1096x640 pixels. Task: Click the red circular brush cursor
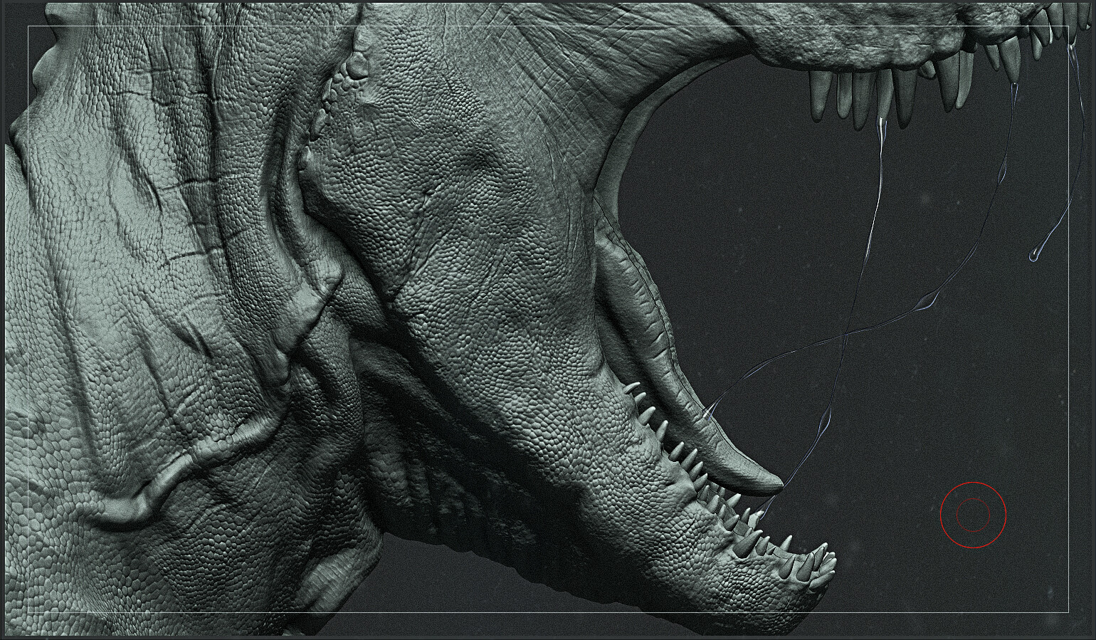tap(973, 515)
